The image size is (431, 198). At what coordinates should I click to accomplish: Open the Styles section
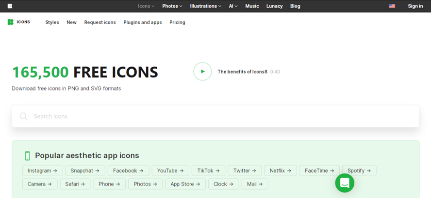click(52, 22)
